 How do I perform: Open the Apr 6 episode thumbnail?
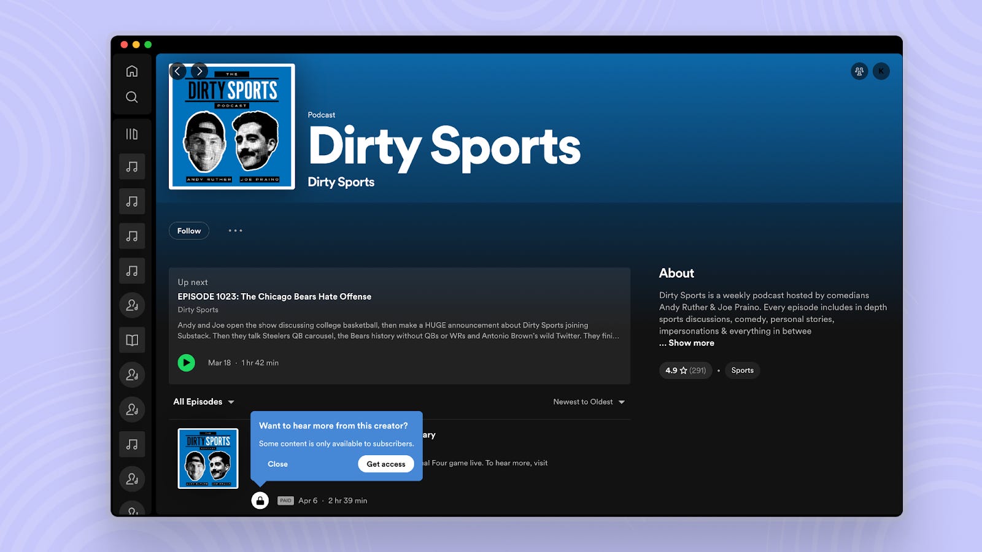pyautogui.click(x=208, y=458)
